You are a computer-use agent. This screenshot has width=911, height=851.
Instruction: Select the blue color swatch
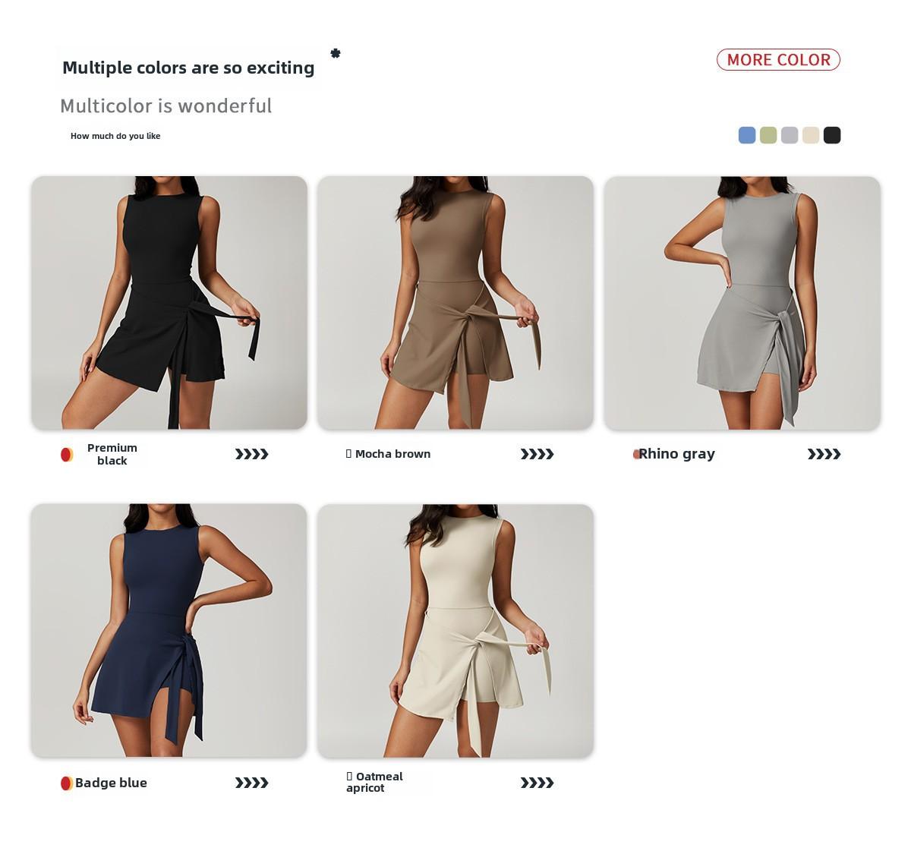tap(747, 135)
